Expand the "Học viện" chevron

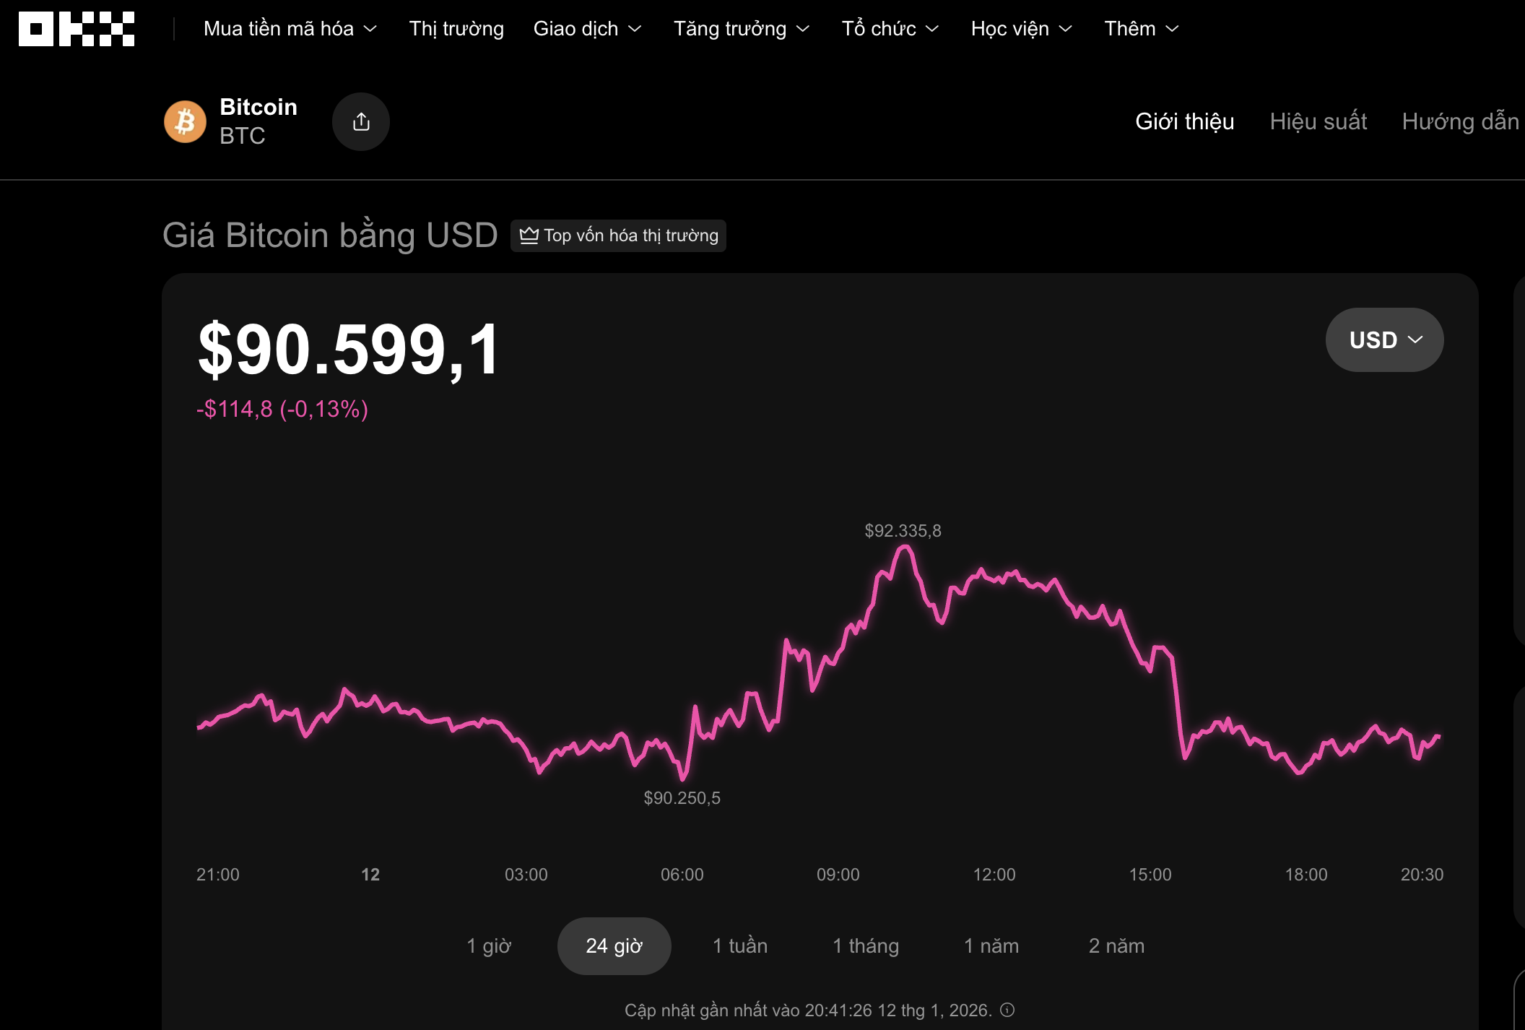click(x=1065, y=29)
